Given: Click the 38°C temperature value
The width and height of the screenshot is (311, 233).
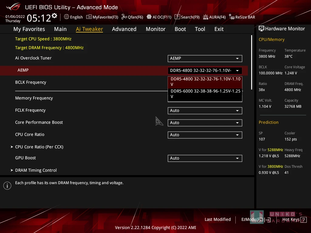Looking at the screenshot, I should (289, 56).
